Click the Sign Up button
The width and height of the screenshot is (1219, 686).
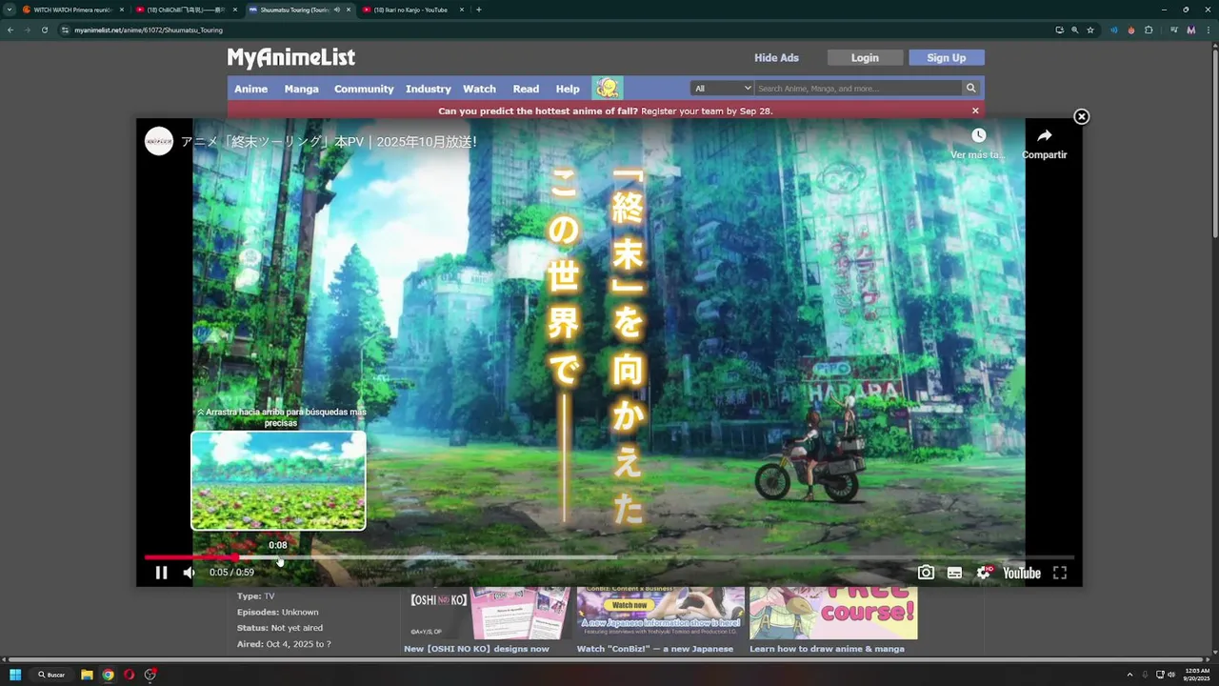947,58
